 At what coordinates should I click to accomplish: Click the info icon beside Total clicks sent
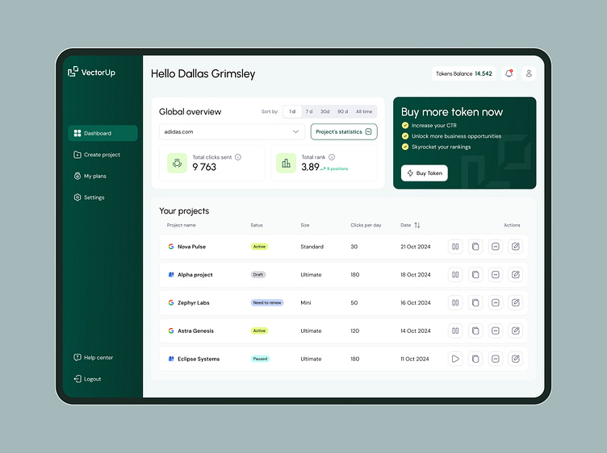coord(238,157)
